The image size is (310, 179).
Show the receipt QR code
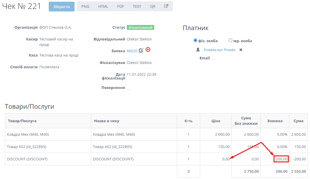(x=153, y=6)
